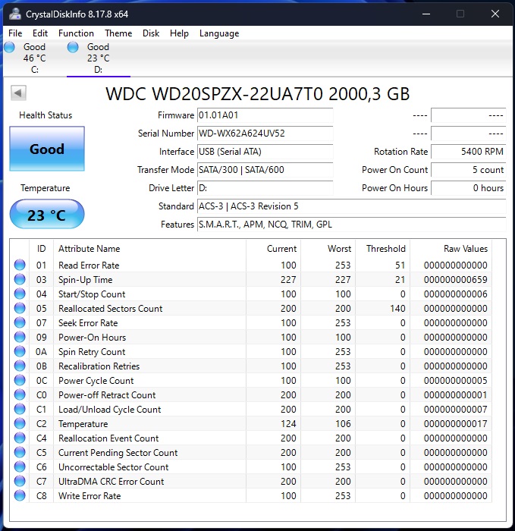515x531 pixels.
Task: Click the Power On Count value field
Action: click(x=468, y=170)
